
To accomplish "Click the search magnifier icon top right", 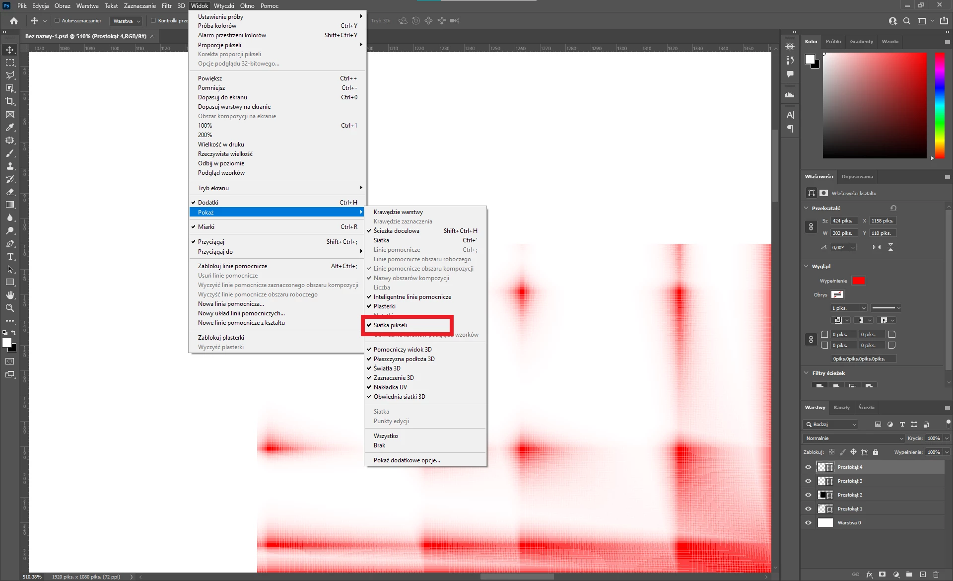I will pyautogui.click(x=907, y=21).
